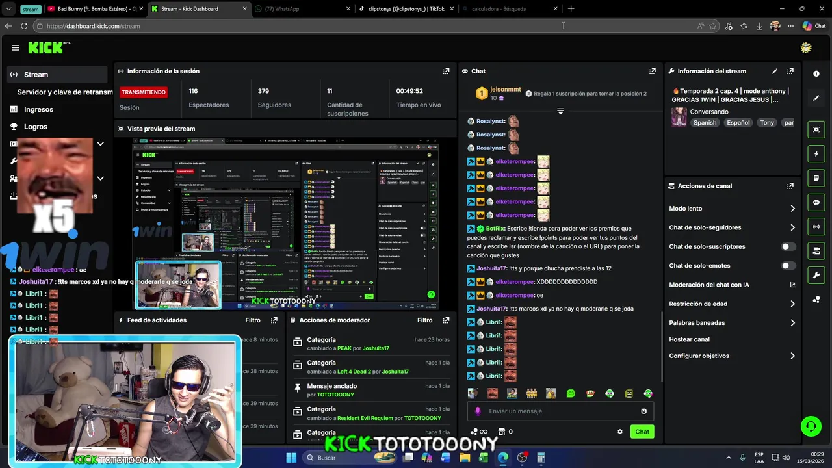
Task: Click the green smiley emote in quick emotes
Action: coord(570,393)
